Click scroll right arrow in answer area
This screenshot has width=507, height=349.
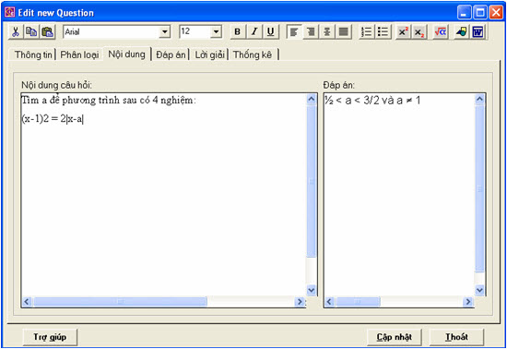pos(468,302)
